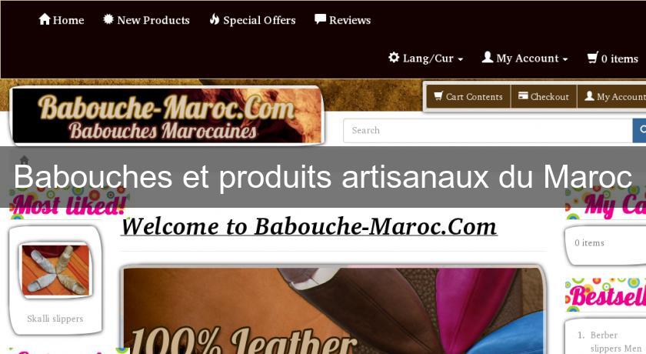Click the blue search magnifier button
This screenshot has width=646, height=354.
(640, 131)
